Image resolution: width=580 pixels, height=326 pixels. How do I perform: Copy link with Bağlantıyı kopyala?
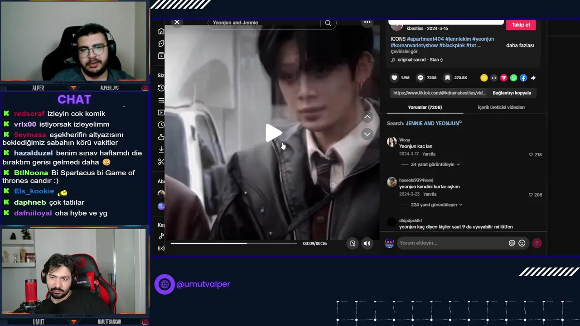512,93
